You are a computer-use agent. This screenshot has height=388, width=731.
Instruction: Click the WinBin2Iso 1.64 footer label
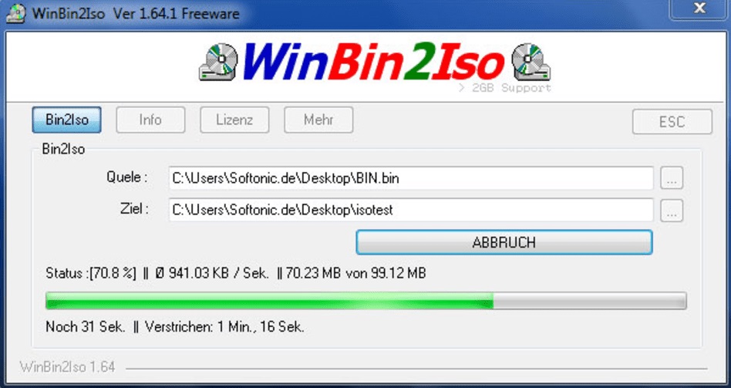[x=67, y=367]
